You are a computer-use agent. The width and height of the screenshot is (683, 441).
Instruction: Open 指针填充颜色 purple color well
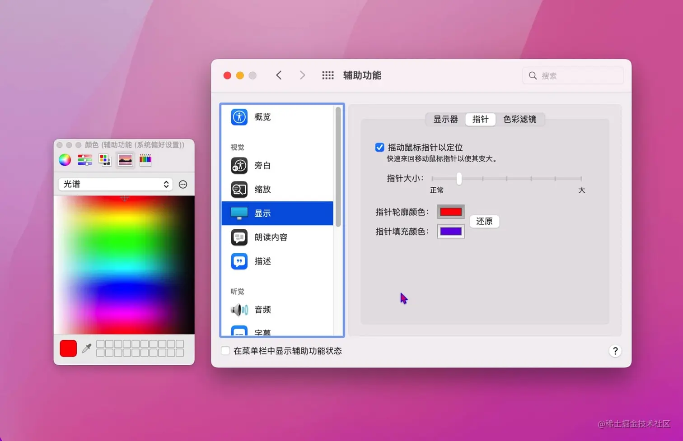pos(451,232)
